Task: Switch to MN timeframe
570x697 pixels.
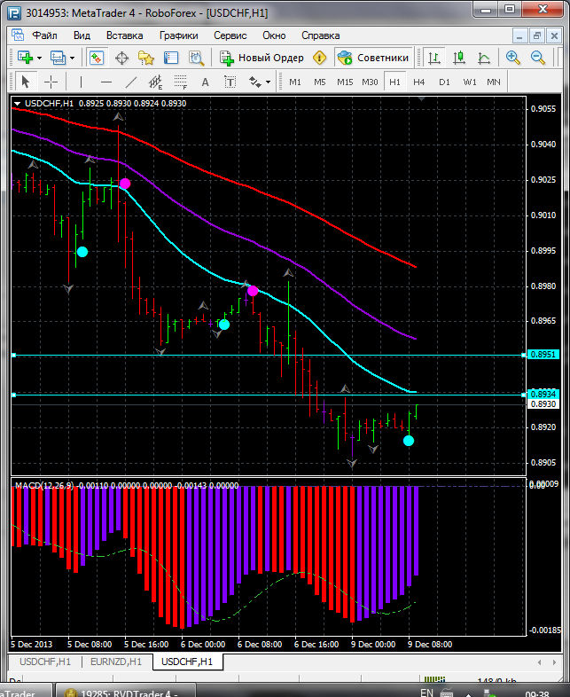Action: (494, 82)
